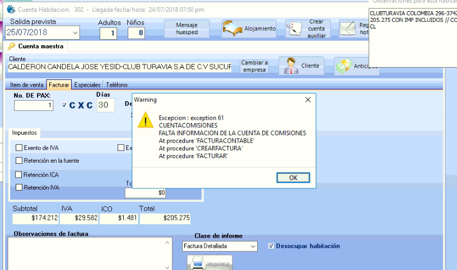Close the Warning dialog with X
This screenshot has width=457, height=270.
pyautogui.click(x=307, y=100)
